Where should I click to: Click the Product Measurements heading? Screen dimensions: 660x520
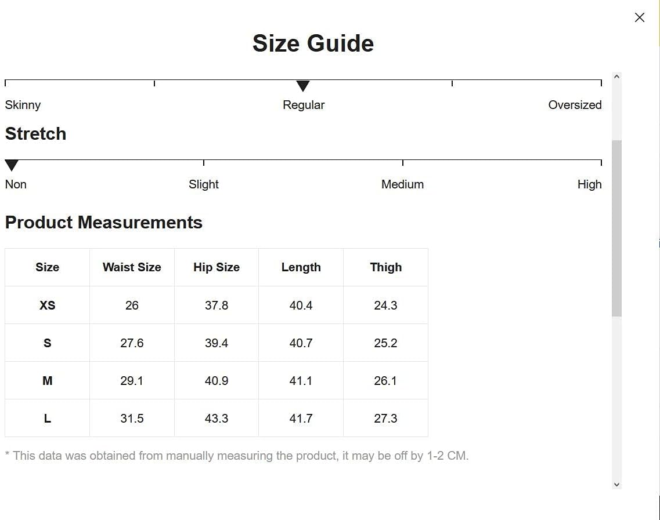pos(103,223)
